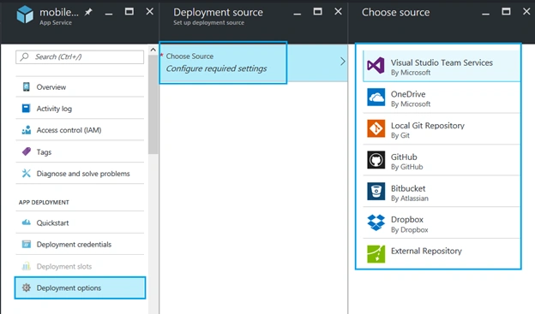The width and height of the screenshot is (535, 314).
Task: Click the 'Set up deployment source' subtitle
Action: point(209,23)
